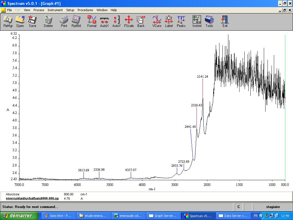Click the démarrer Start button
The image size is (293, 220).
point(19,216)
